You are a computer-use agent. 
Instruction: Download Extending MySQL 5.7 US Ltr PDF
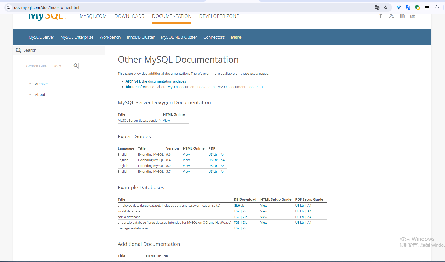tap(213, 172)
